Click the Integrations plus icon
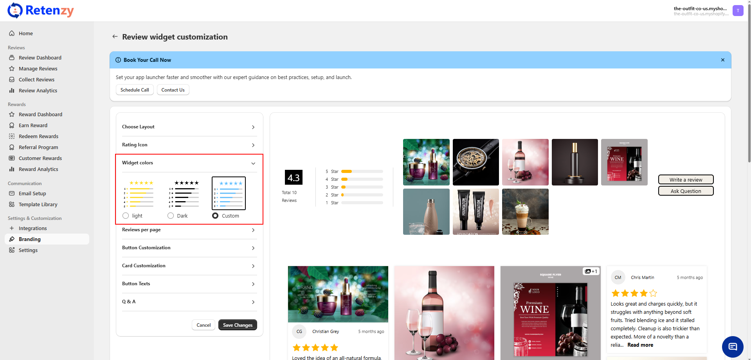 click(x=12, y=228)
